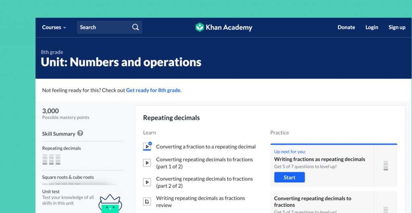
Task: Open the Skill Summary help question mark
Action: [x=80, y=133]
